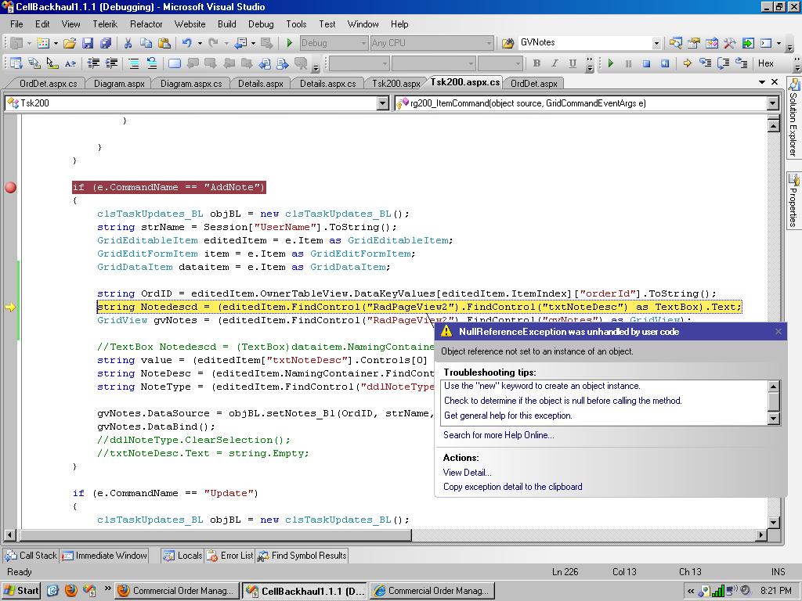Image resolution: width=802 pixels, height=601 pixels.
Task: Open the Debug menu
Action: pos(261,24)
